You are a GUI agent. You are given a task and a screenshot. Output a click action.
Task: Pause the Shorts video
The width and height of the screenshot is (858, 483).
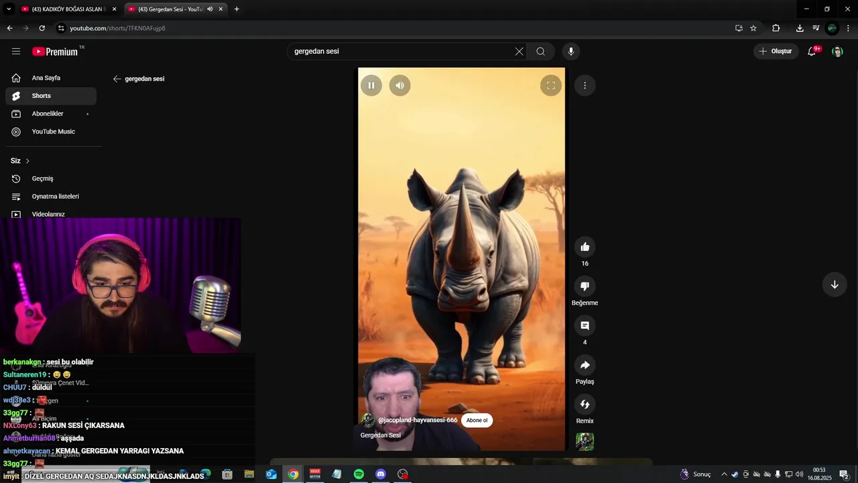371,85
